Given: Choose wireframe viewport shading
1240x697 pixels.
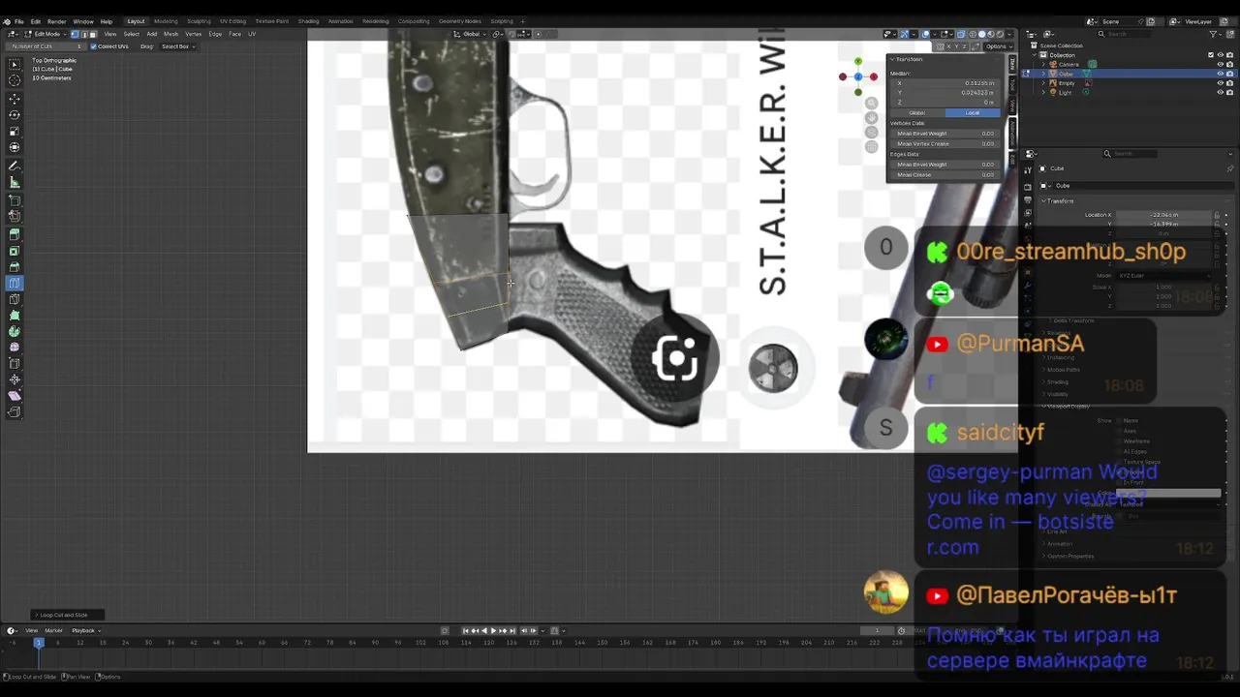Looking at the screenshot, I should point(973,34).
